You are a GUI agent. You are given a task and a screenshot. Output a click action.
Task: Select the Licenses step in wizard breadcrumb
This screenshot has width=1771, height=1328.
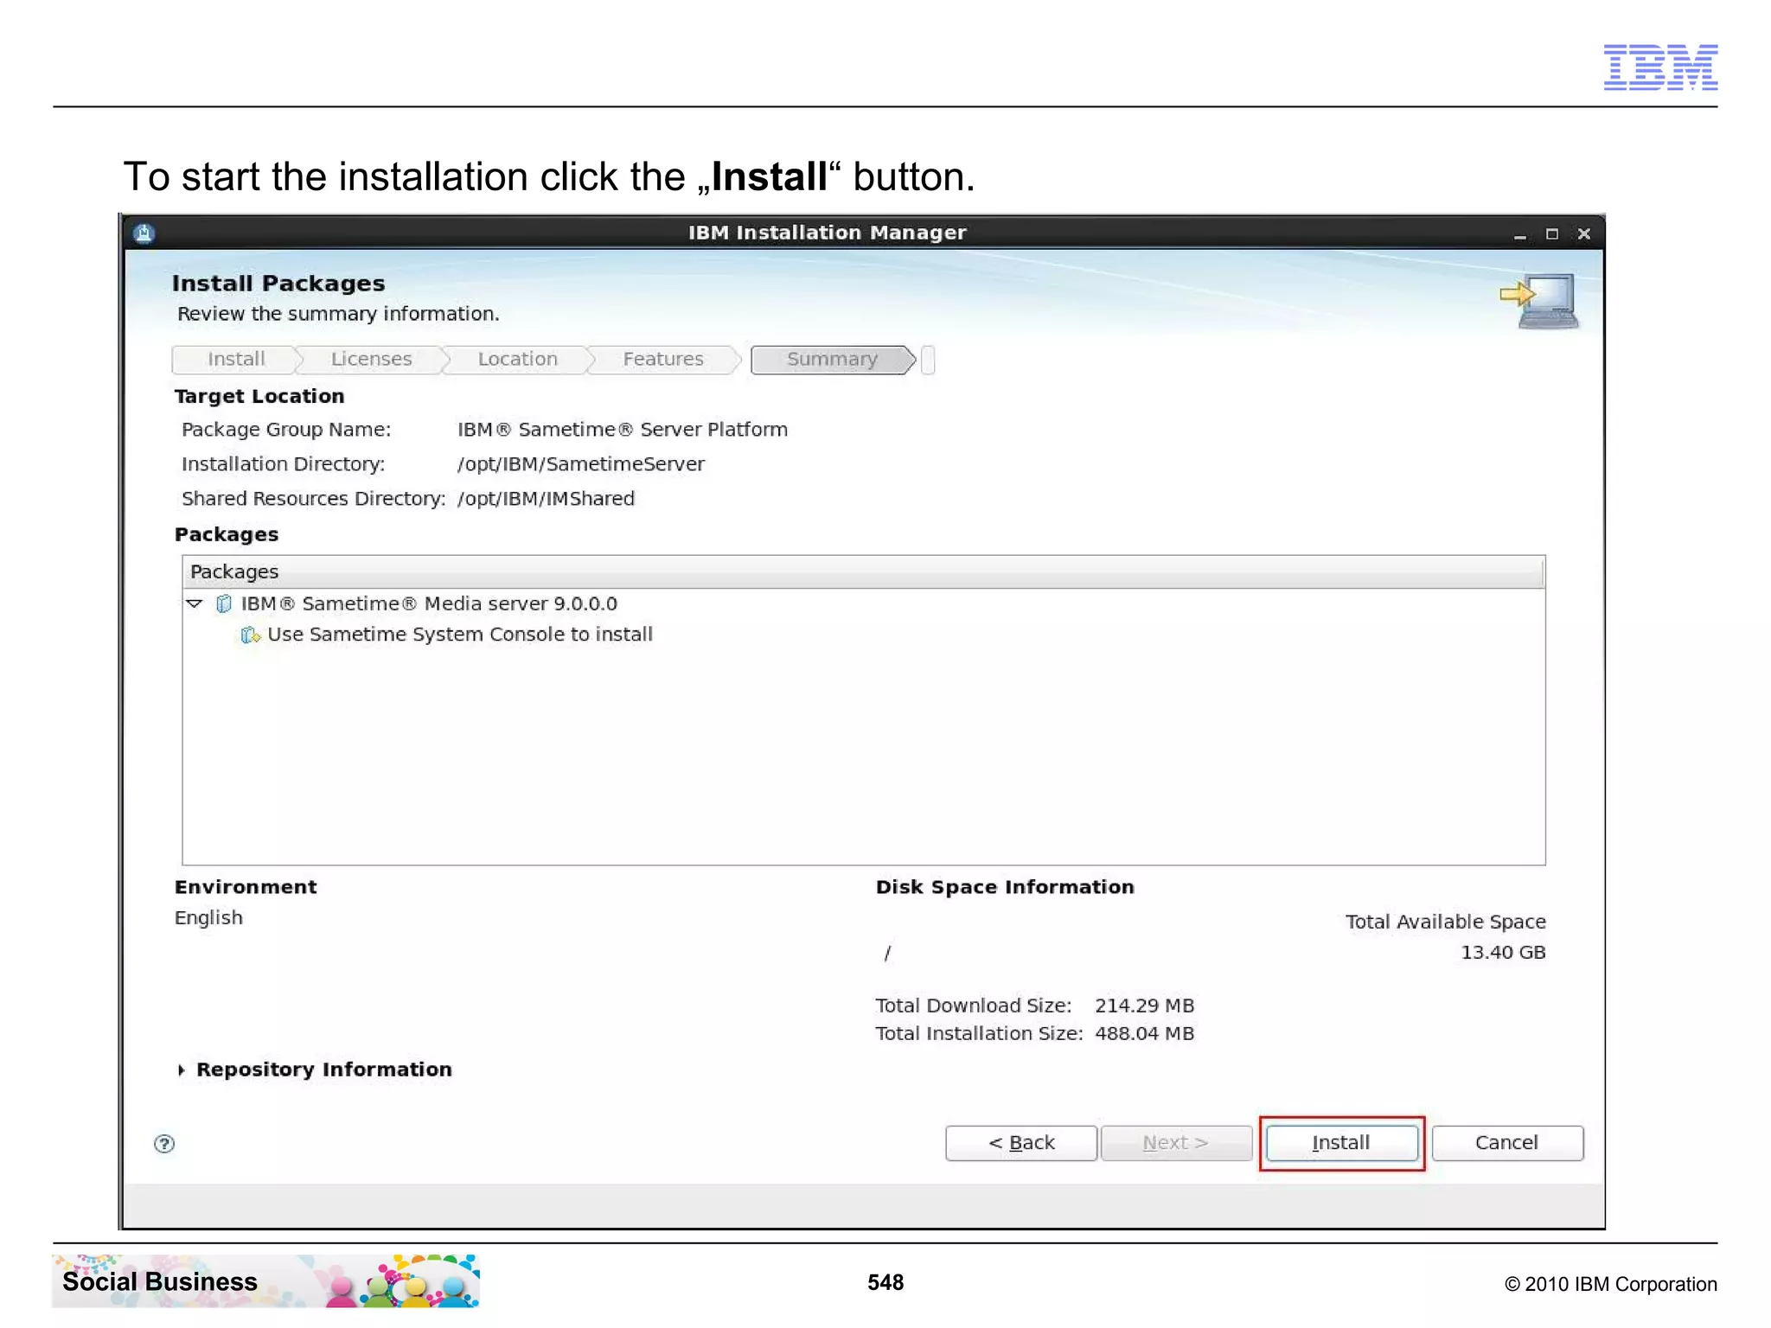[x=371, y=360]
